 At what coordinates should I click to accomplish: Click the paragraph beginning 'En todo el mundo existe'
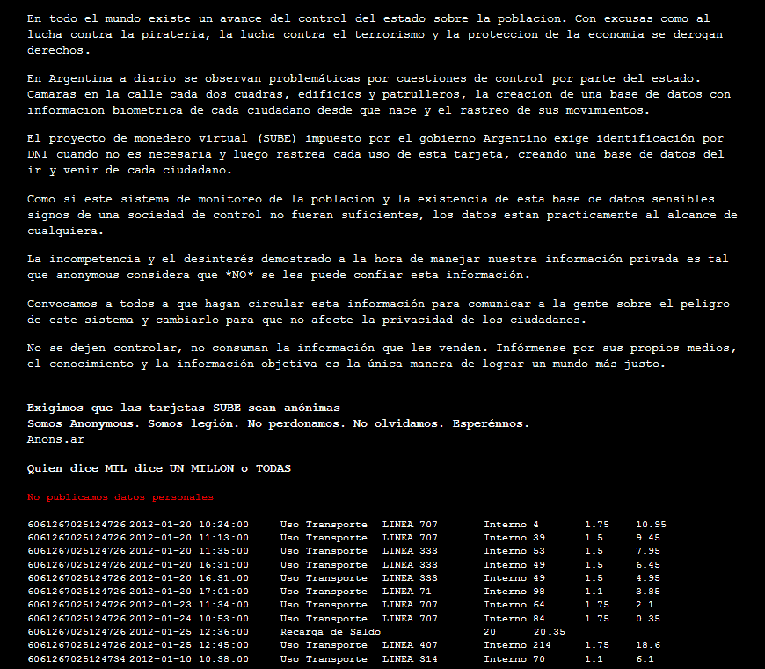pyautogui.click(x=375, y=34)
